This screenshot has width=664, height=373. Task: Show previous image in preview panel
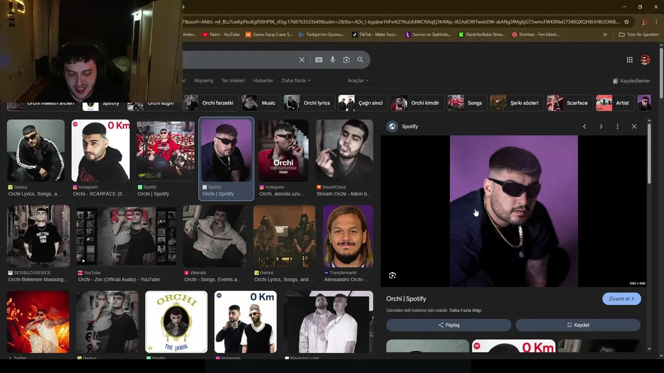point(585,126)
